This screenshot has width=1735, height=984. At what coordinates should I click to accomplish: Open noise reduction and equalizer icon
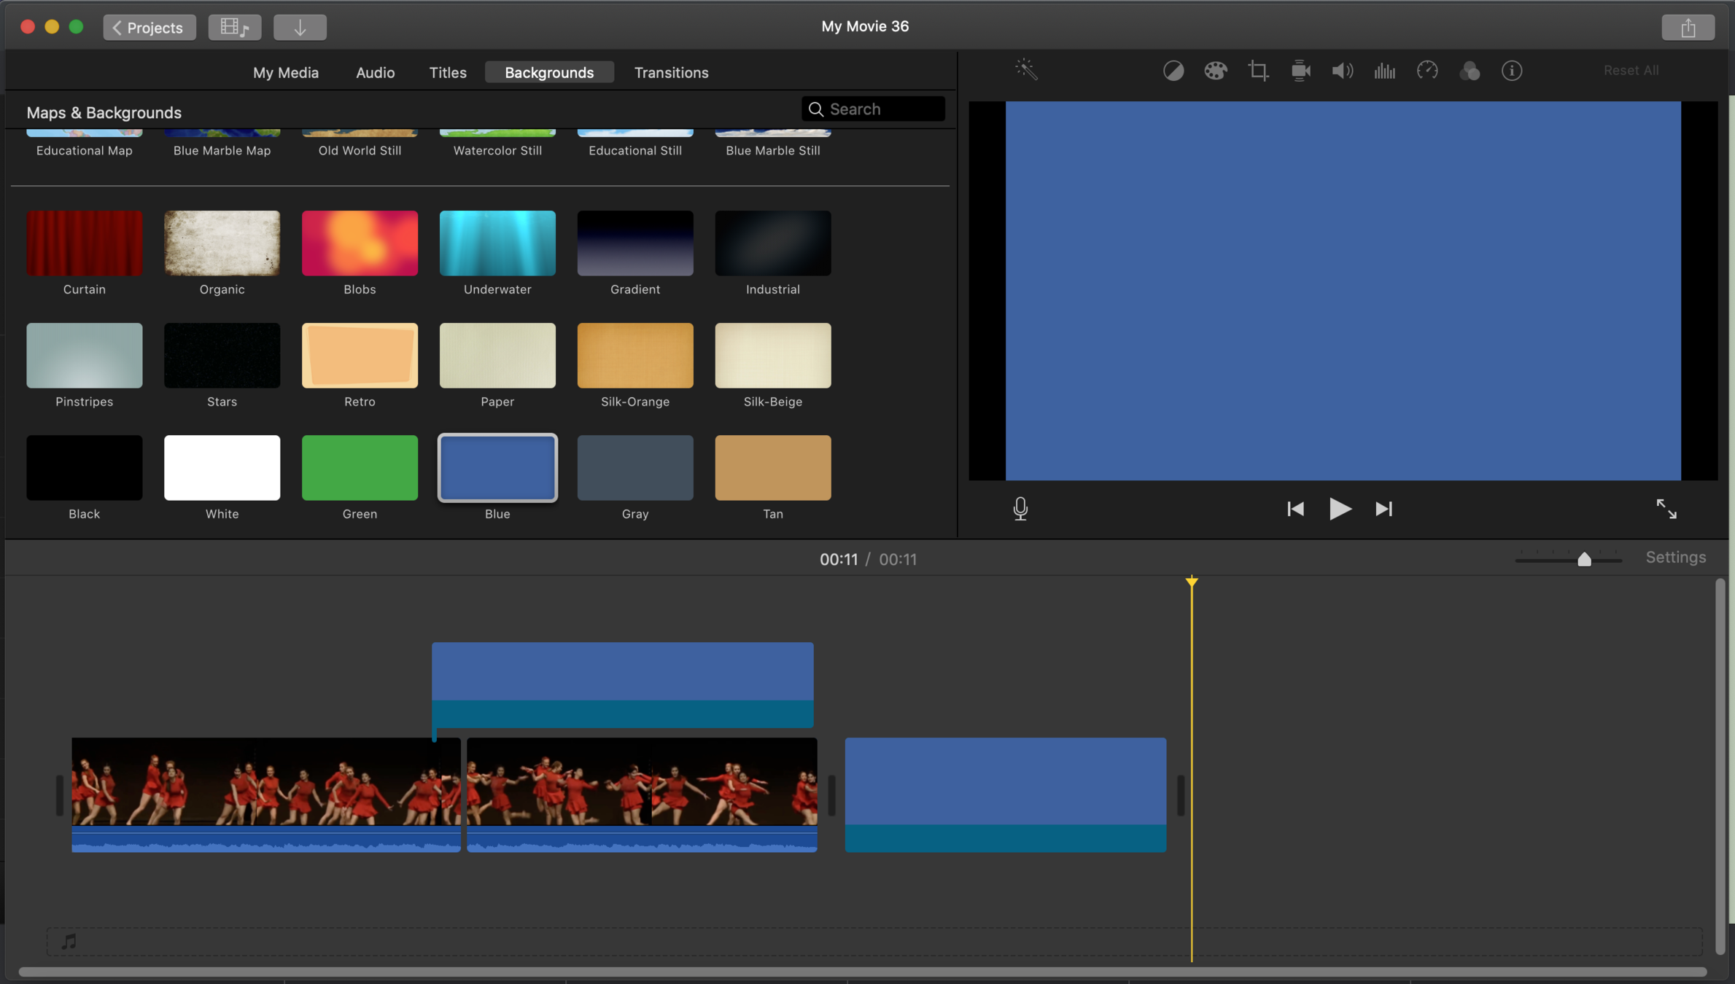tap(1384, 71)
